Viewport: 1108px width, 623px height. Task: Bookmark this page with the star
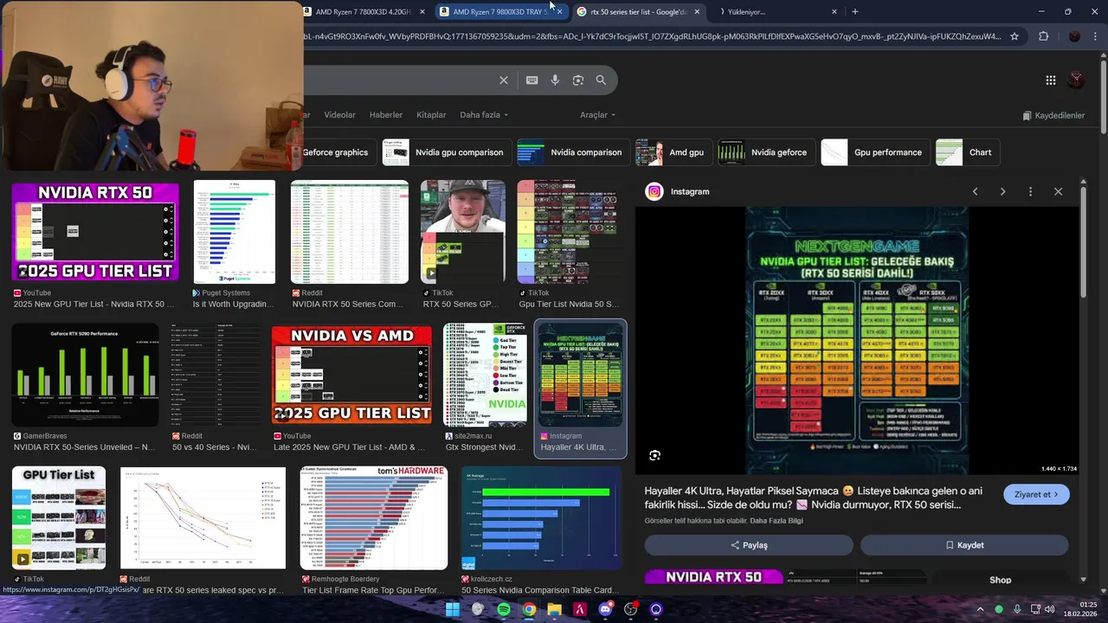point(1015,36)
